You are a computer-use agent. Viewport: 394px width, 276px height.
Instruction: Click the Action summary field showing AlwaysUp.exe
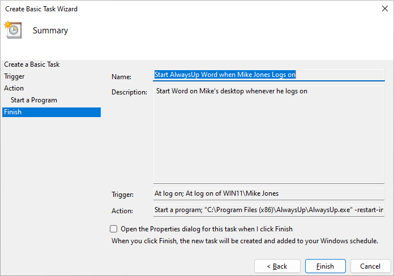tap(269, 210)
